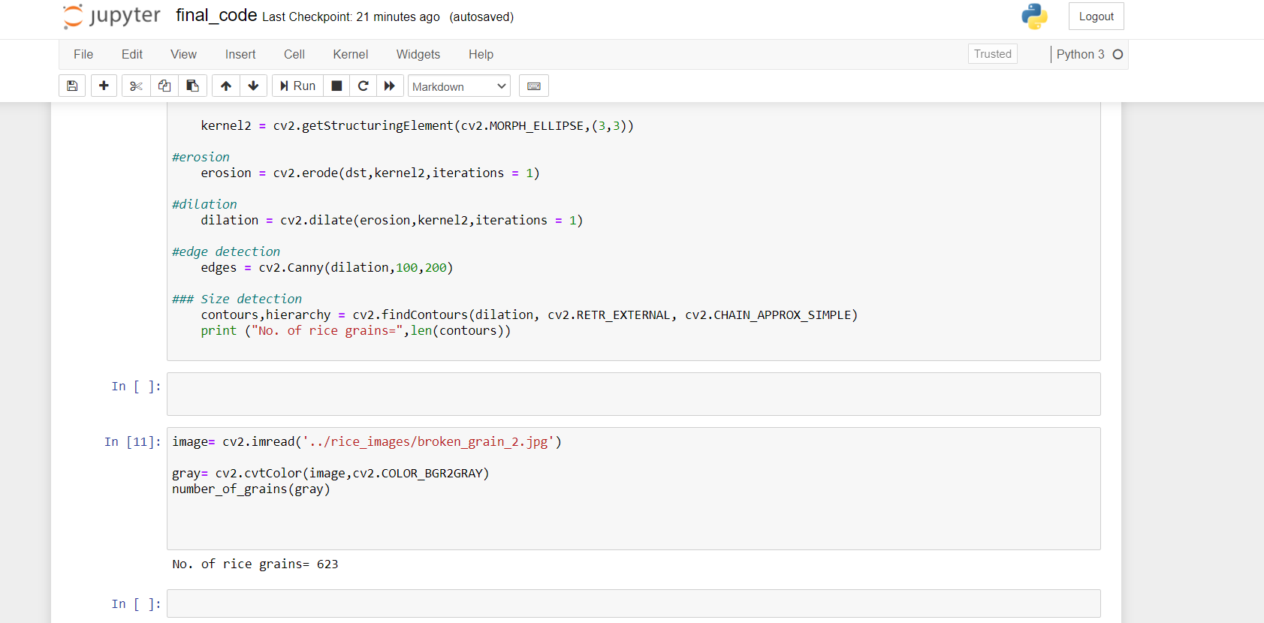Viewport: 1264px width, 623px height.
Task: Click the Last Checkpoint status text
Action: (351, 17)
